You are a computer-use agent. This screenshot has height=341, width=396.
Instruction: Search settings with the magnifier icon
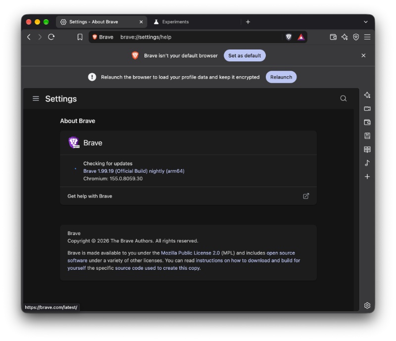(343, 98)
